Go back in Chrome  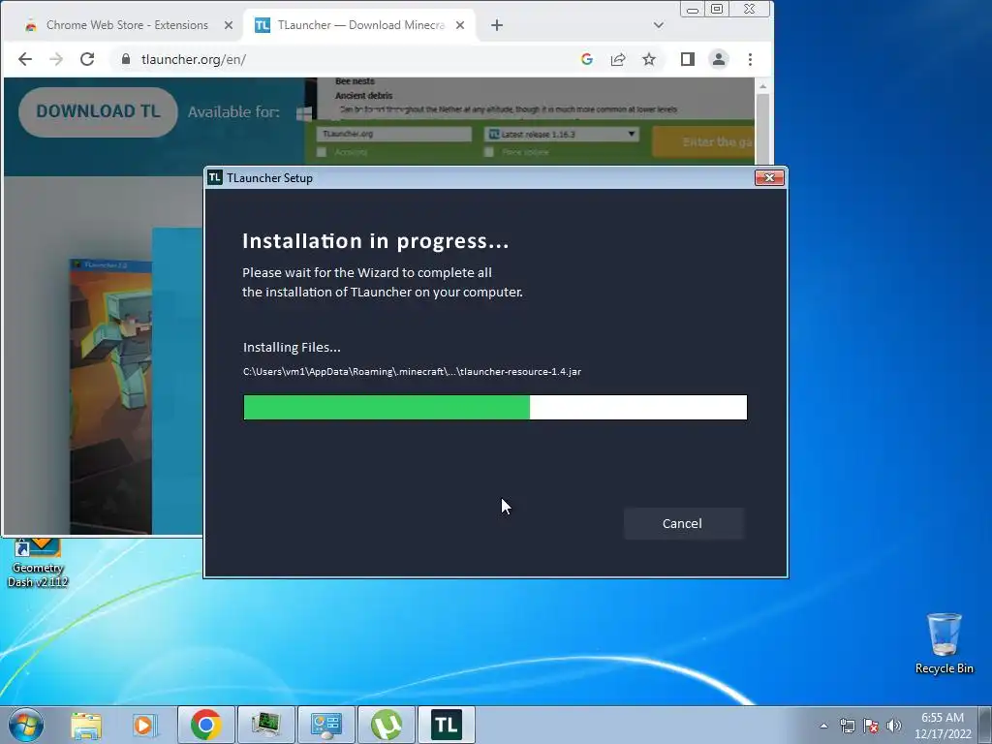[x=25, y=59]
